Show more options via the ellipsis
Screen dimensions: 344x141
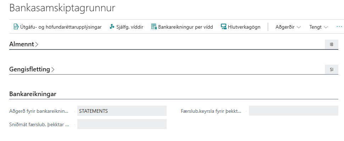tap(339, 27)
